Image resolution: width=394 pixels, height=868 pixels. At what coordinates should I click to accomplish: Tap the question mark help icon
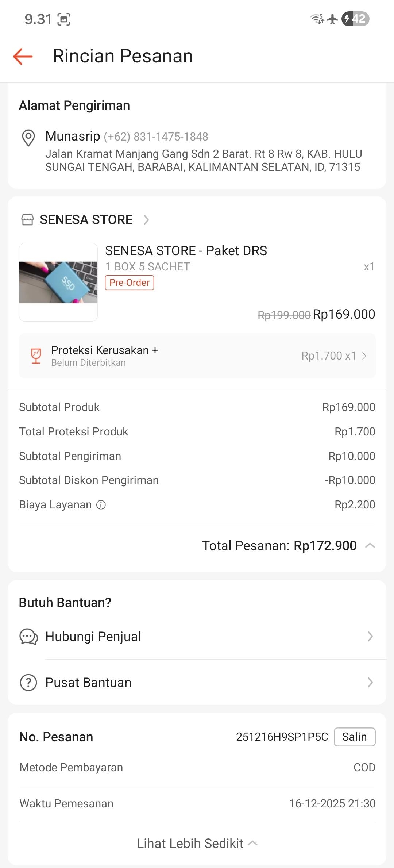pyautogui.click(x=28, y=683)
